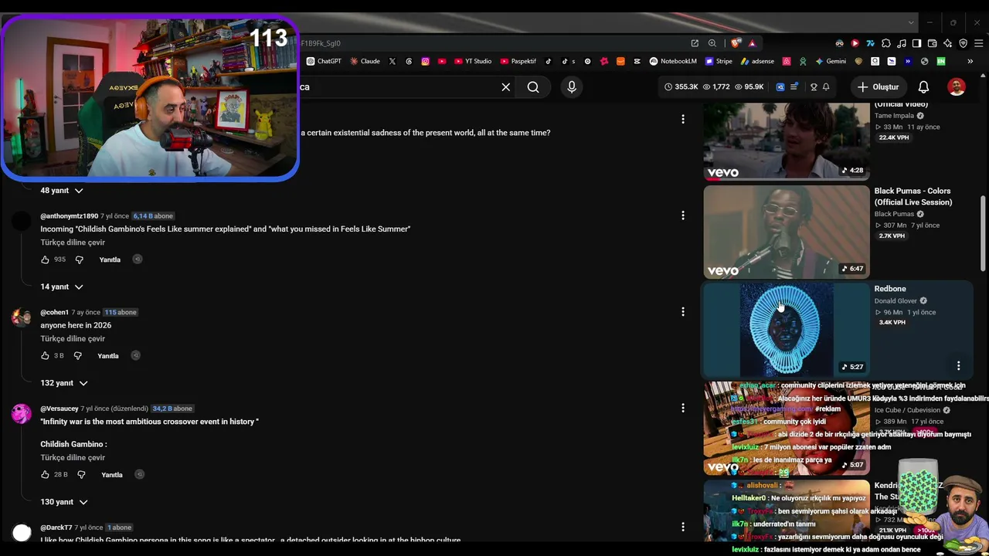Run the search with the magnifier button
Viewport: 989px width, 556px height.
[x=533, y=87]
